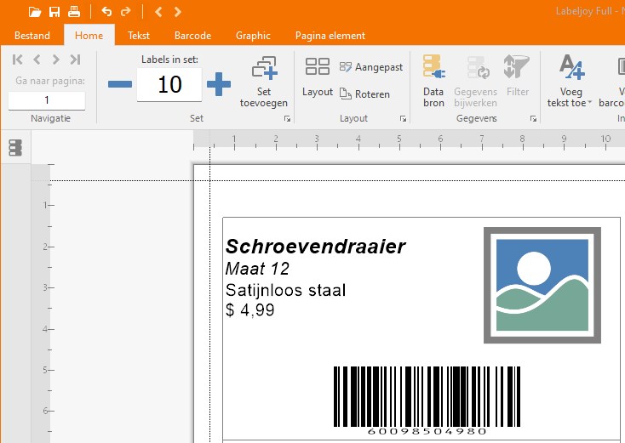Switch to the Tekst tab
The width and height of the screenshot is (625, 443).
[138, 36]
